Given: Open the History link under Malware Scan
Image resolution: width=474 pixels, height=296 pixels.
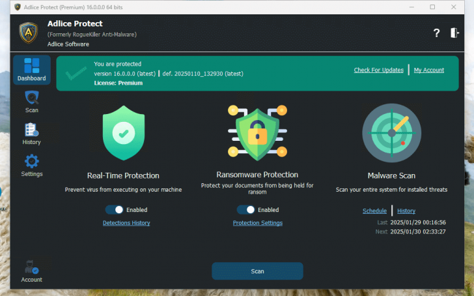Looking at the screenshot, I should click(x=406, y=211).
